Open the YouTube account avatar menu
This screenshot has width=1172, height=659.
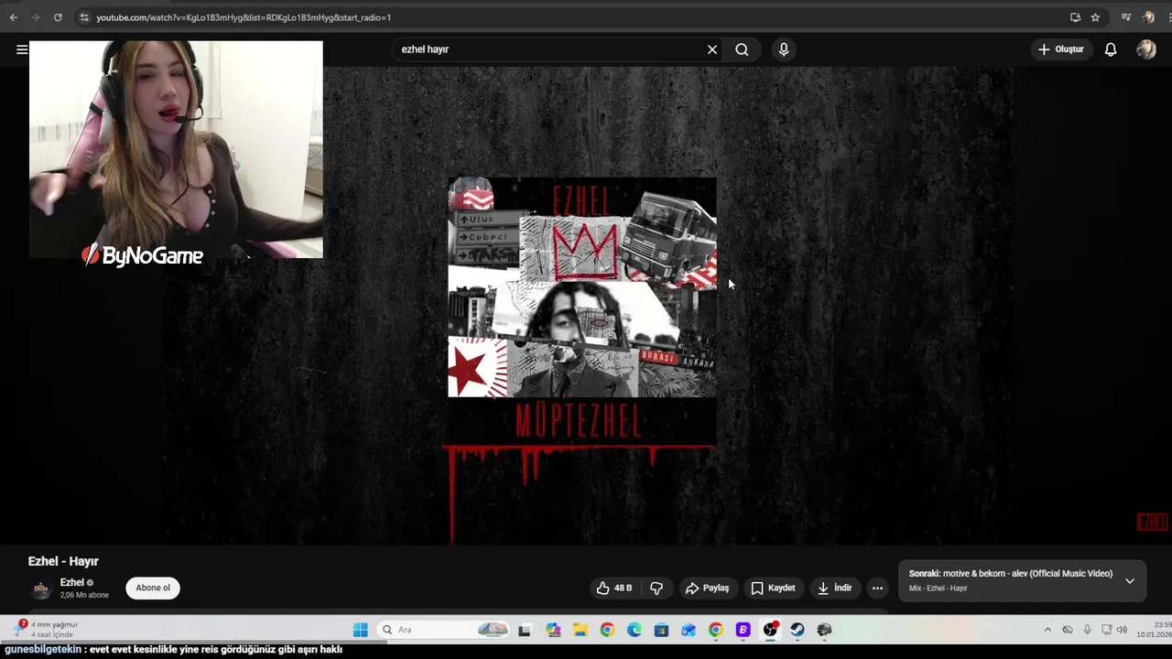[1146, 49]
